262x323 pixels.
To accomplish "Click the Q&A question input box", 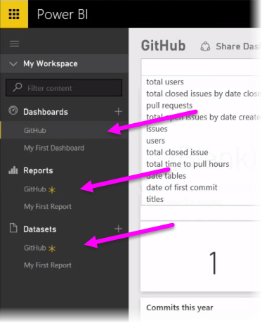I will [x=202, y=68].
